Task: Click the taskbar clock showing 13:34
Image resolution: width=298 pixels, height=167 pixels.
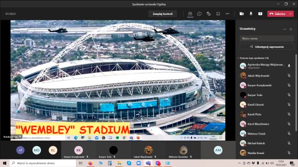Action: [281, 163]
